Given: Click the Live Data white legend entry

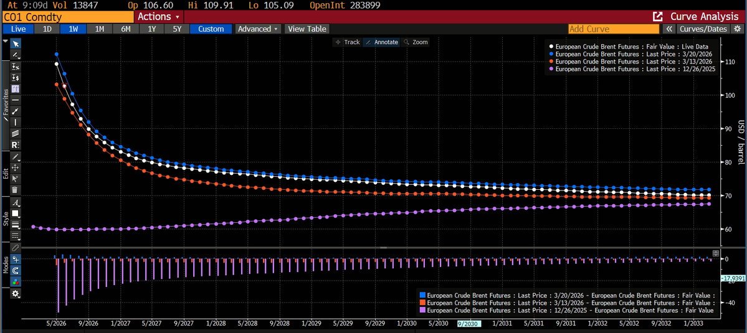Looking at the screenshot, I should tap(629, 47).
